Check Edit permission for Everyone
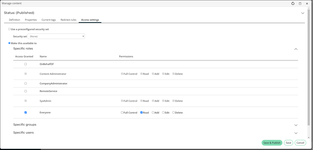 (x=163, y=112)
